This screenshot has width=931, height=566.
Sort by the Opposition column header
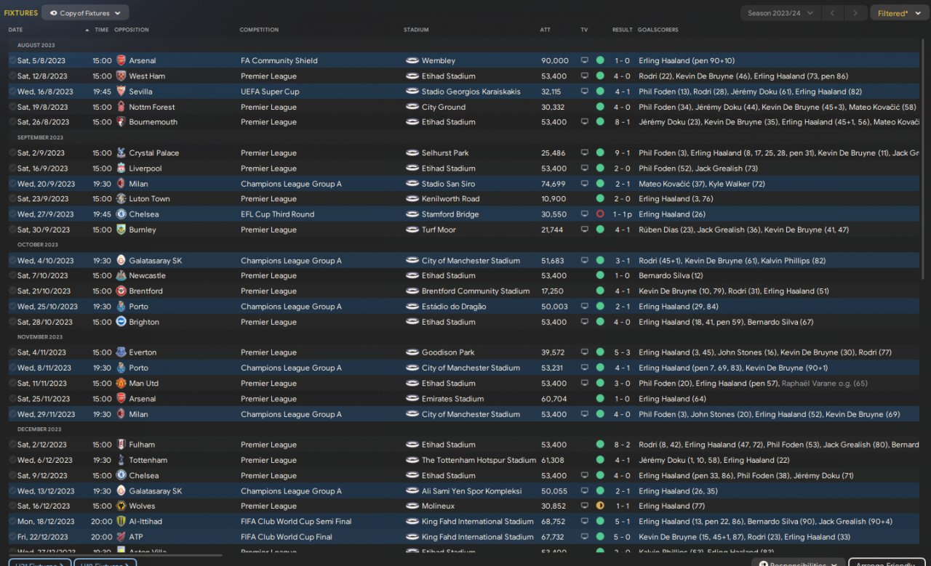click(x=132, y=30)
